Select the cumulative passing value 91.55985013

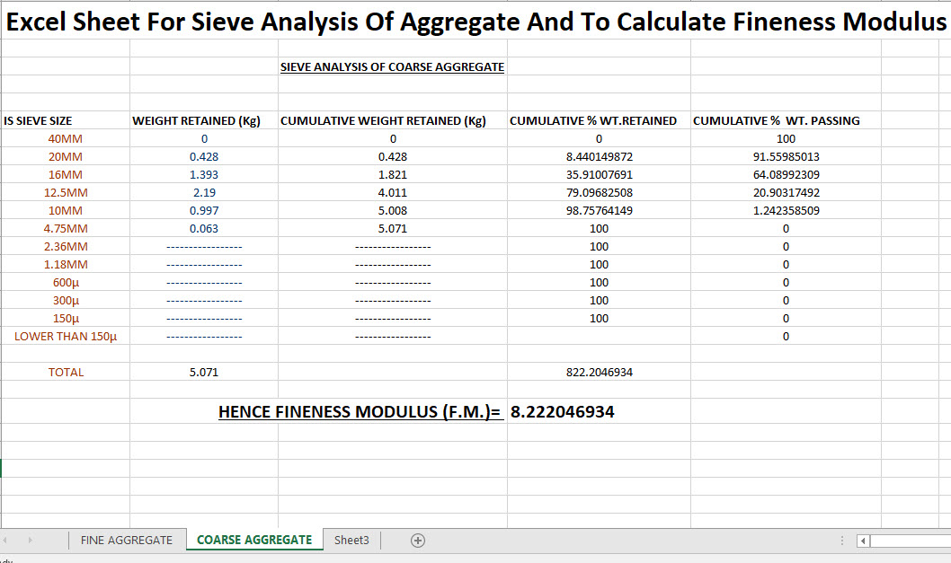[786, 156]
